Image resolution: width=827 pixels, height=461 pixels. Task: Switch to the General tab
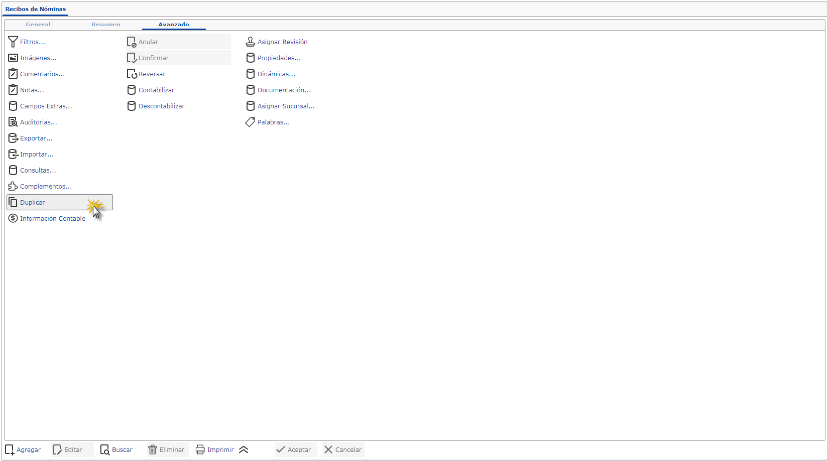(x=38, y=25)
